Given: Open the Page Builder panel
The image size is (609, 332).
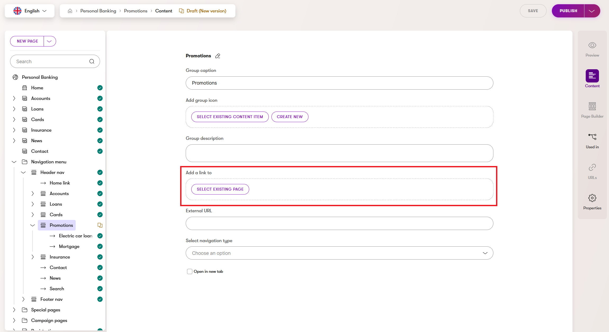Looking at the screenshot, I should 592,110.
